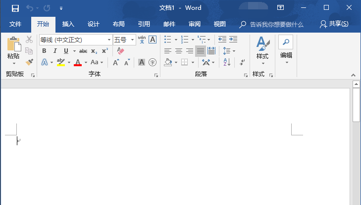Open Change Case Aa menu

click(x=97, y=62)
